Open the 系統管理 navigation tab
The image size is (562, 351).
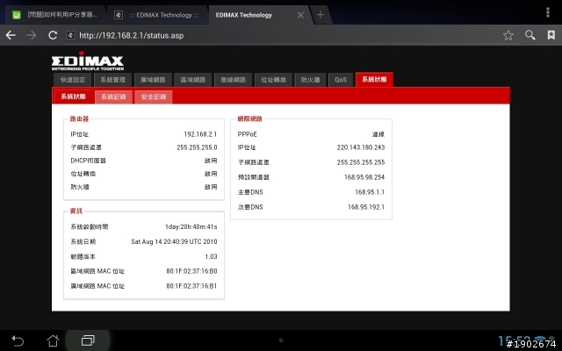pyautogui.click(x=113, y=80)
